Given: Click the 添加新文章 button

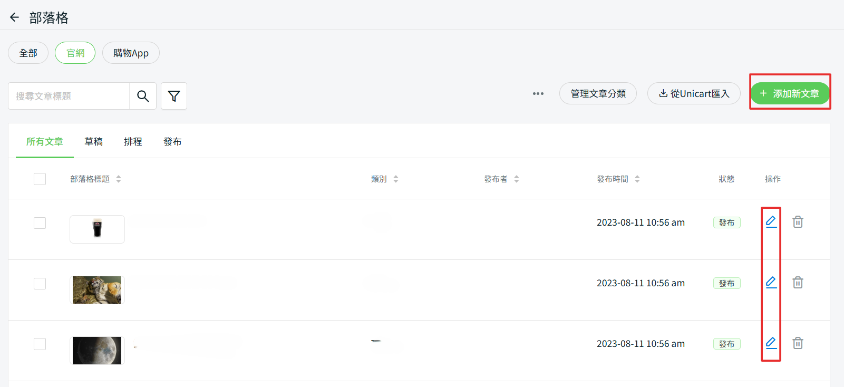Looking at the screenshot, I should coord(790,93).
